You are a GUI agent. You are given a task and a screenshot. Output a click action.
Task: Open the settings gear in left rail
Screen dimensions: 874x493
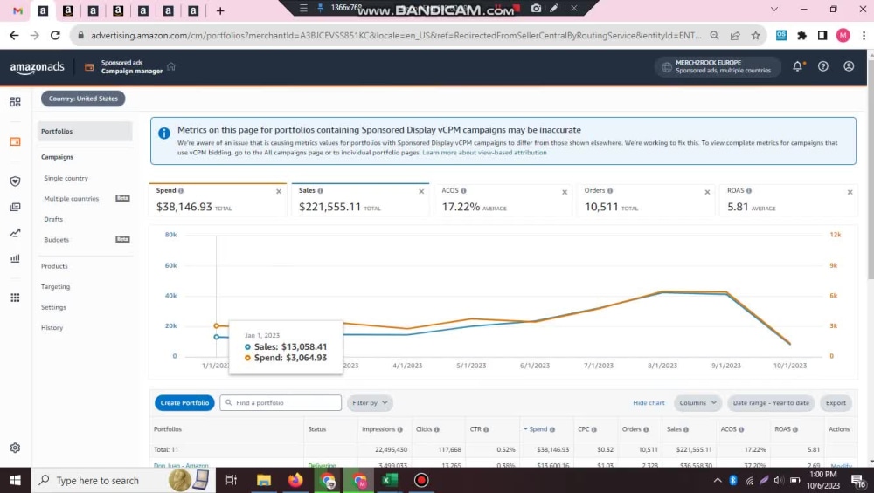[x=15, y=448]
